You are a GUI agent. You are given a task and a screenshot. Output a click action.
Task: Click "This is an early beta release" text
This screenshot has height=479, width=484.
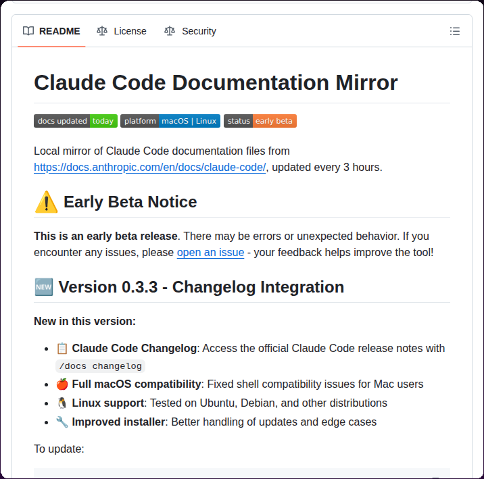tap(106, 236)
